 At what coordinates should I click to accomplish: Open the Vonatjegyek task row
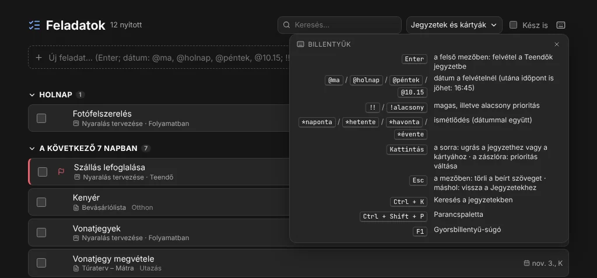[159, 233]
